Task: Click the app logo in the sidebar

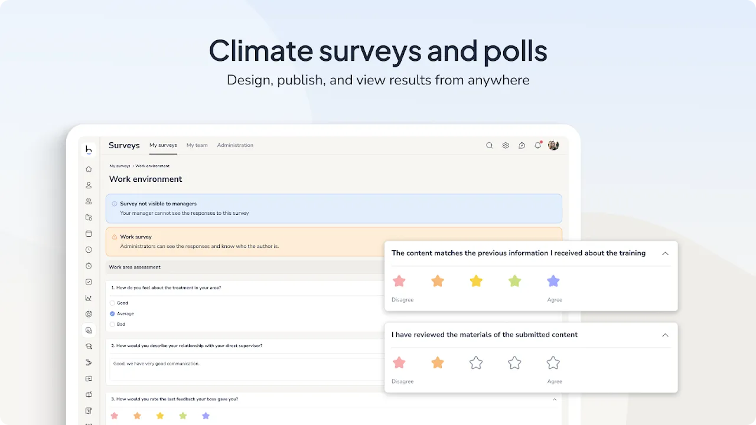Action: pyautogui.click(x=89, y=149)
